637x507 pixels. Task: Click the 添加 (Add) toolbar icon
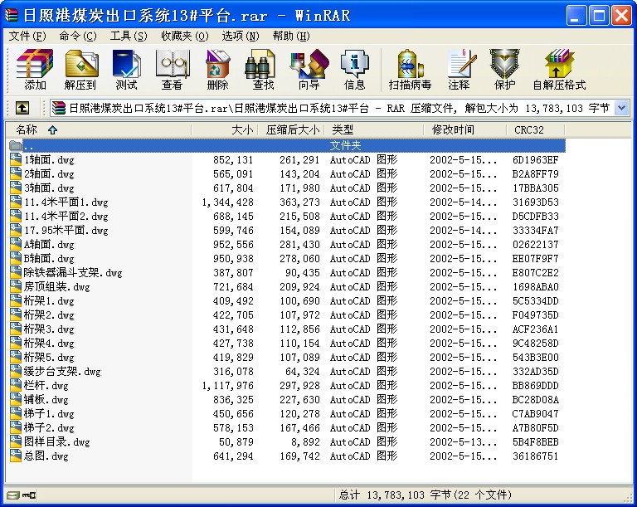35,69
